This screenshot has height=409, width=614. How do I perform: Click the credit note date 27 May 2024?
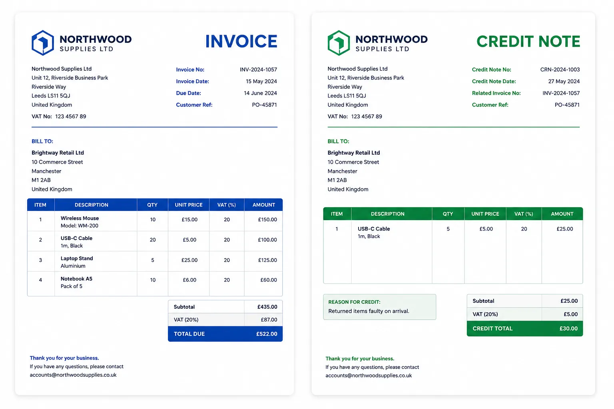pos(564,81)
